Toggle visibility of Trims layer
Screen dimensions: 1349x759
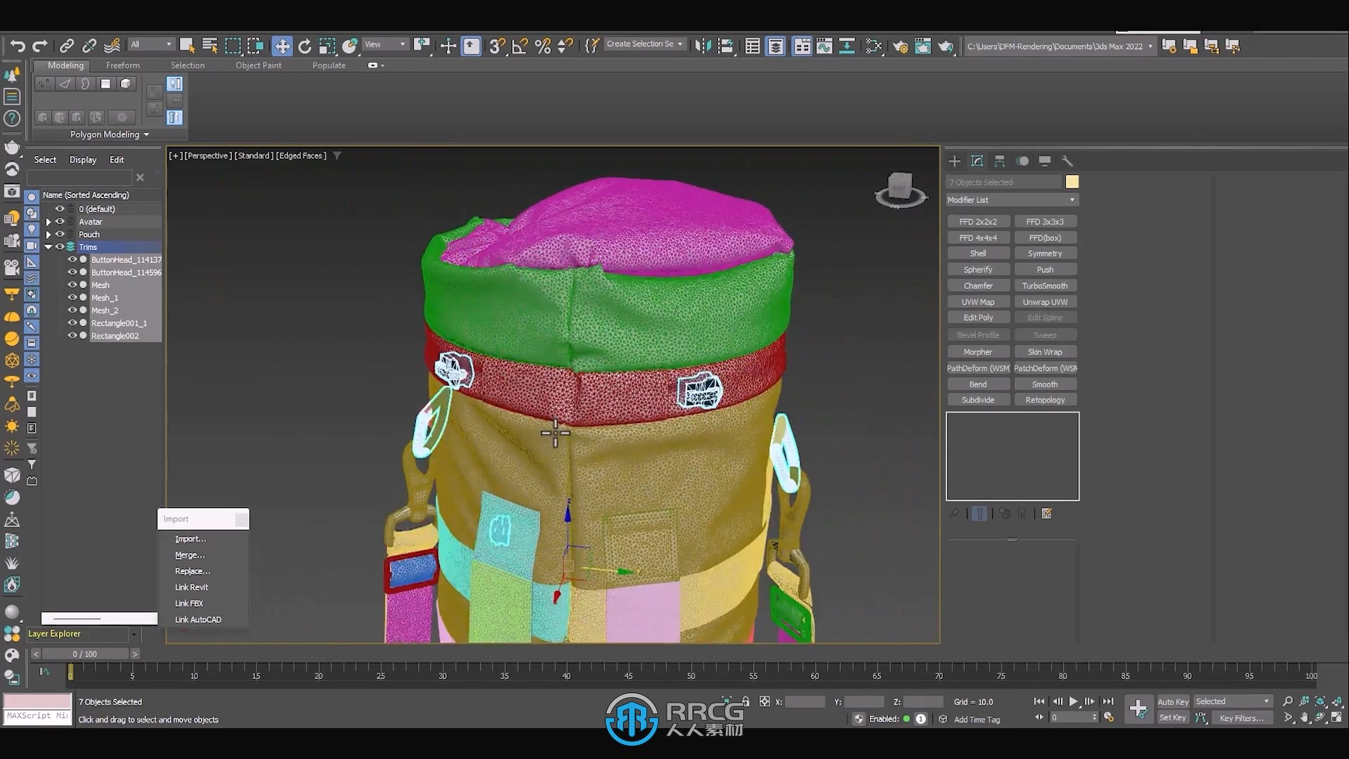pyautogui.click(x=60, y=247)
